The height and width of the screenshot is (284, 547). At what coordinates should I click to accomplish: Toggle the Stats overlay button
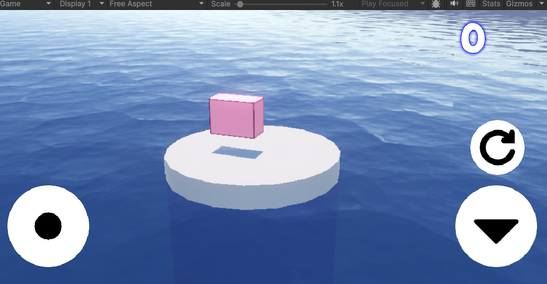click(x=491, y=4)
